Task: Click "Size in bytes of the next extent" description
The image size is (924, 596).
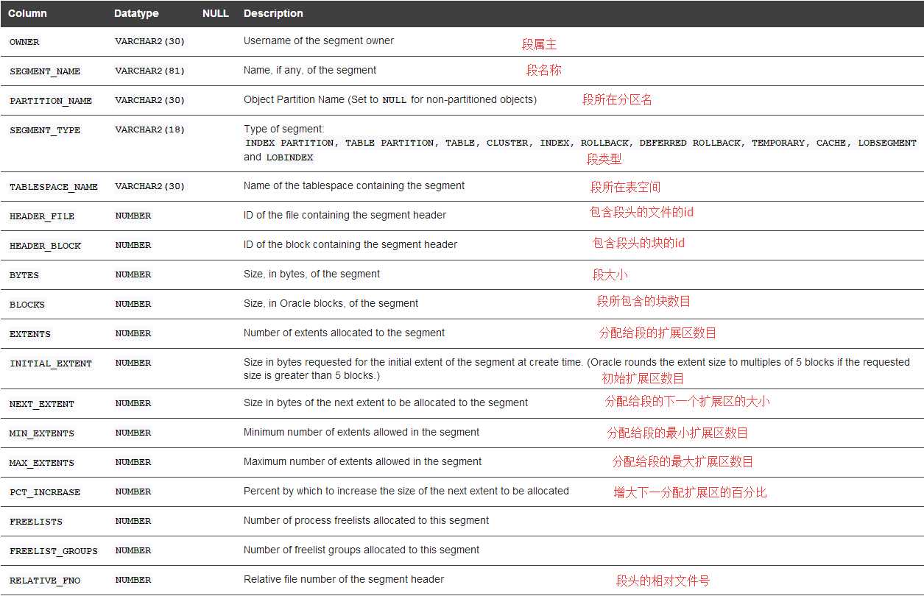Action: 386,402
